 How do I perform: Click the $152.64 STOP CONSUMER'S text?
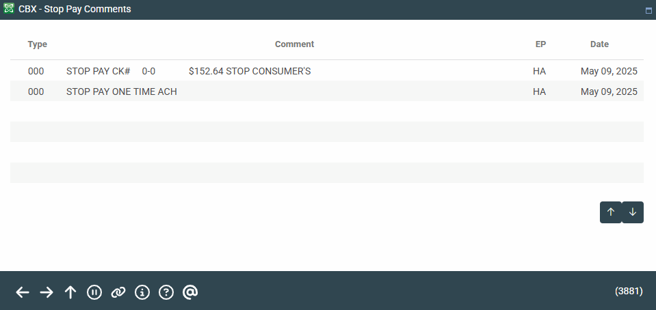[x=250, y=71]
